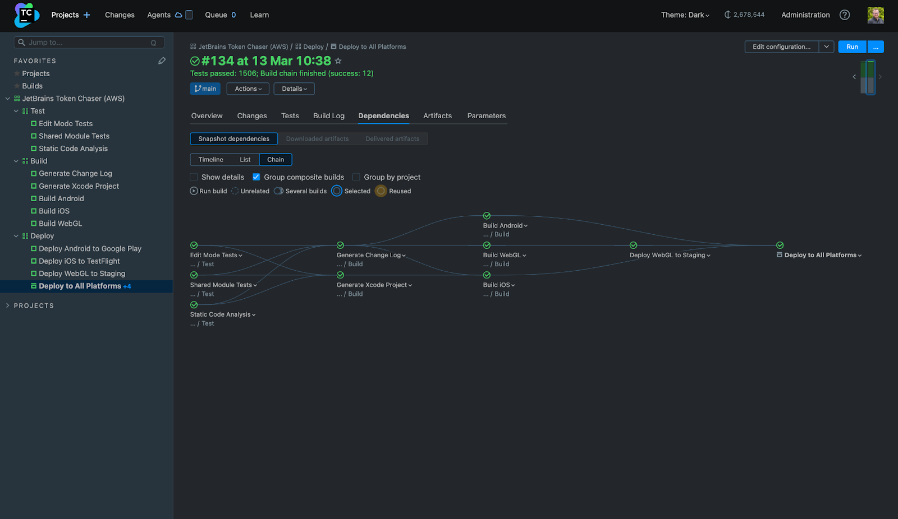Image resolution: width=898 pixels, height=519 pixels.
Task: Click the TeamCity logo
Action: pyautogui.click(x=25, y=15)
